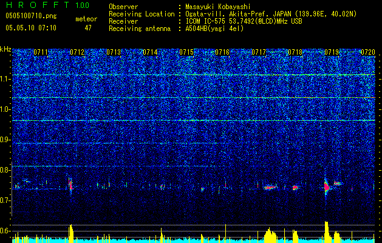Click the 'Receiving antenna' label
Viewport: 382px width, 243px height.
pos(140,29)
